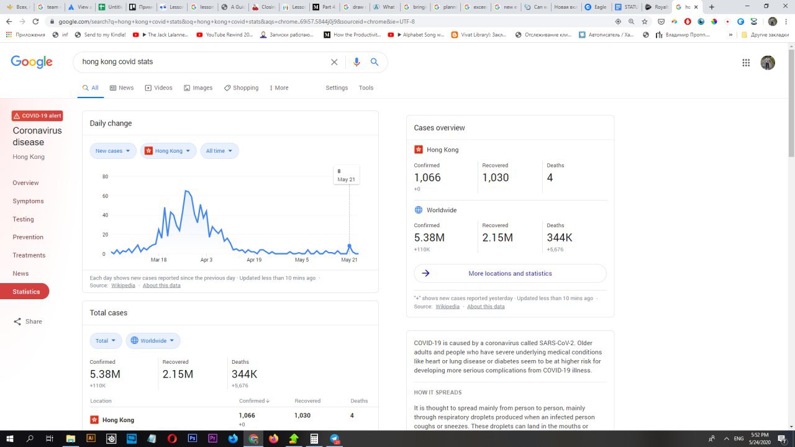Open File Explorer from taskbar
The height and width of the screenshot is (447, 795).
[70, 438]
